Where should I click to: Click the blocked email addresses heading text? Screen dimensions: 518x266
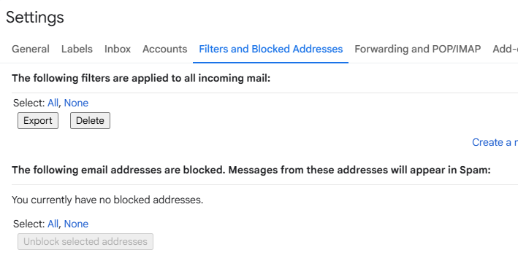click(x=251, y=170)
